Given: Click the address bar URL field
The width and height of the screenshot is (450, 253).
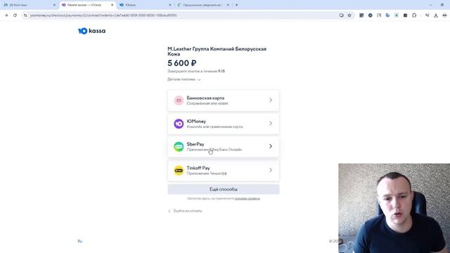Looking at the screenshot, I should click(x=181, y=15).
